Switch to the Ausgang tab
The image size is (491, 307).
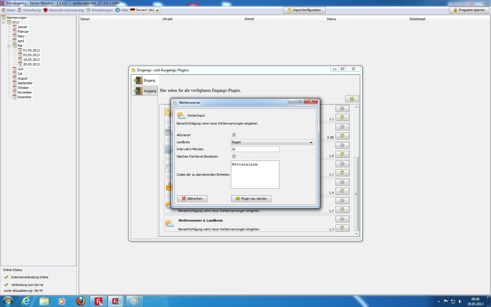(x=145, y=91)
